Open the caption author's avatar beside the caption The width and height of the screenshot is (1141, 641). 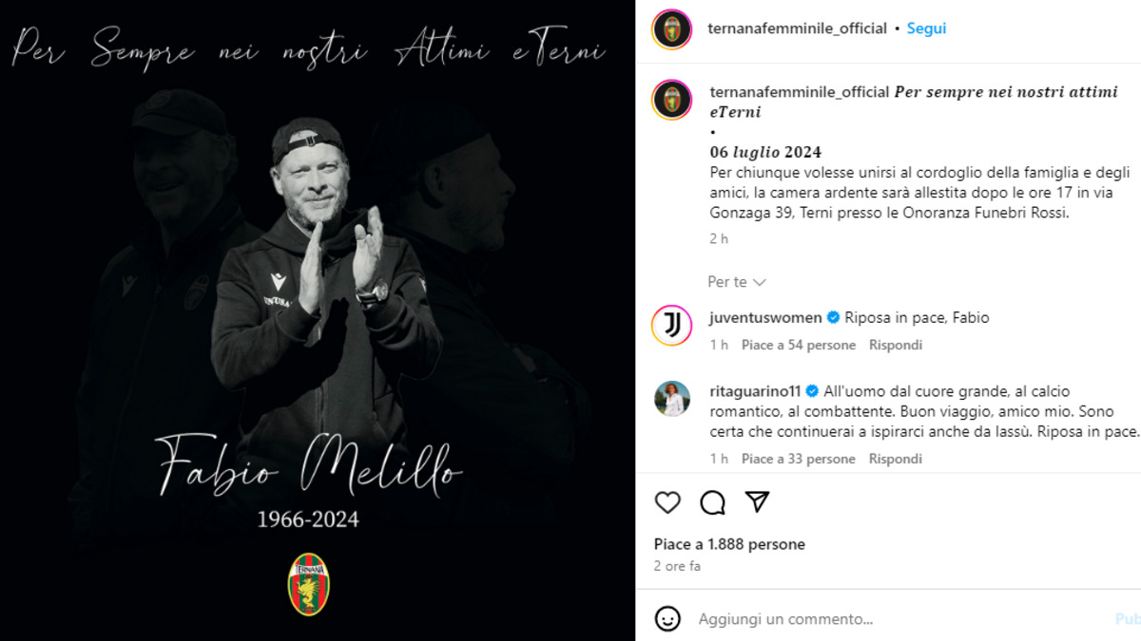(671, 100)
